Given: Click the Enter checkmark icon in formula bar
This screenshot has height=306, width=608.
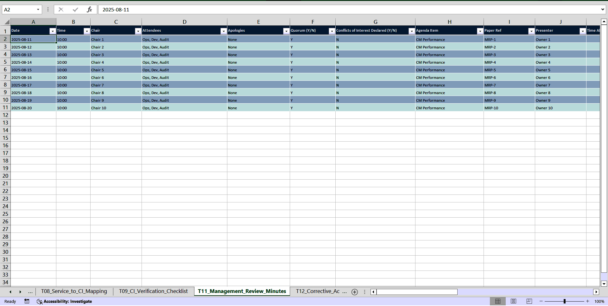Looking at the screenshot, I should tap(75, 10).
